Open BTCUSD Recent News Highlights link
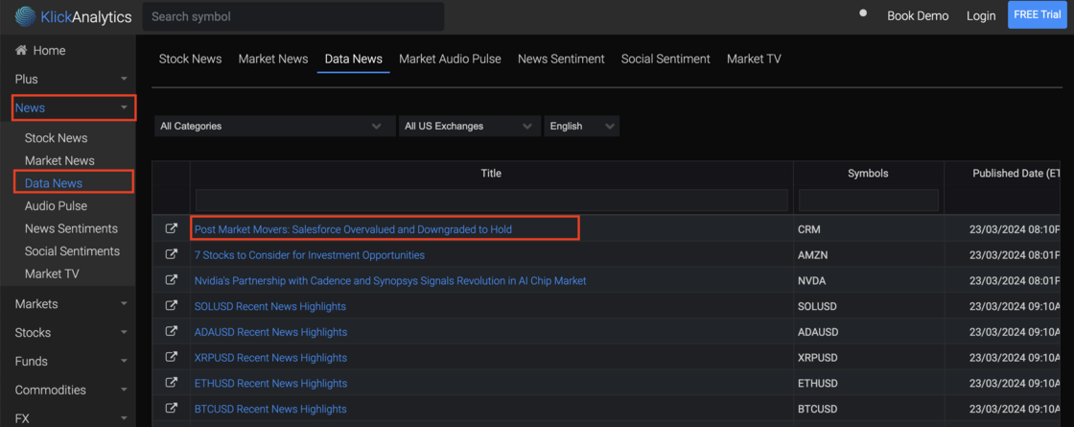The height and width of the screenshot is (427, 1074). [270, 409]
